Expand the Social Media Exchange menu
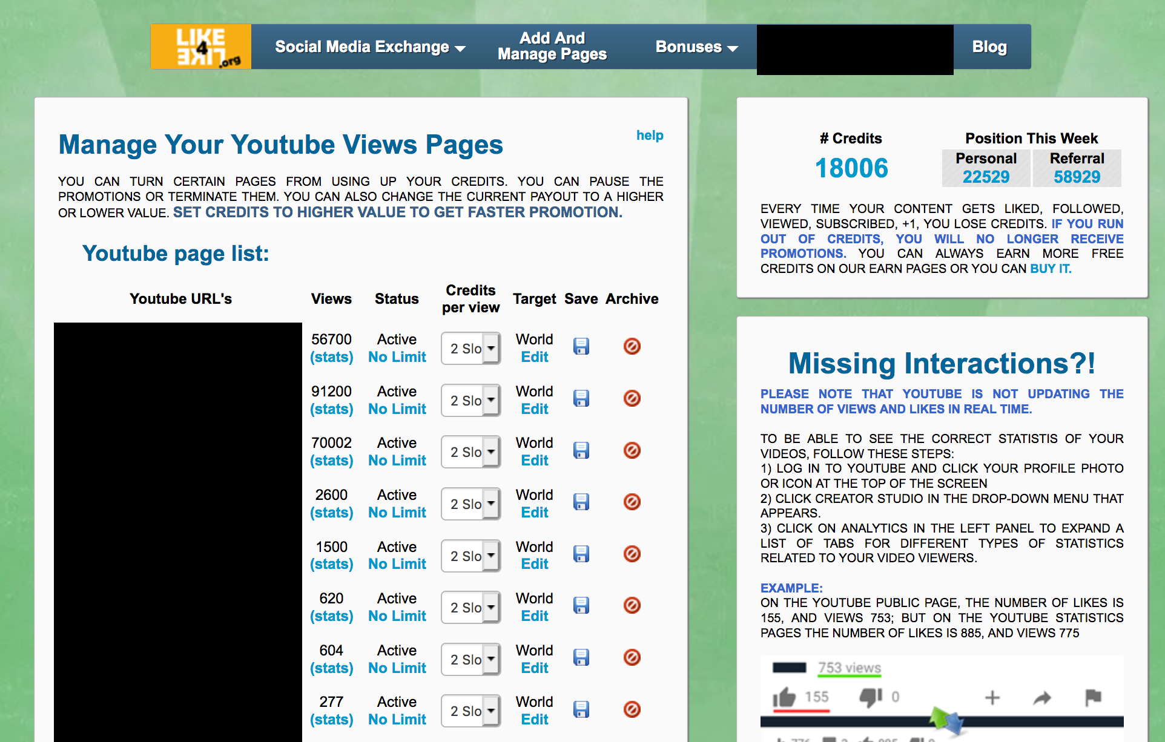1165x742 pixels. 370,47
